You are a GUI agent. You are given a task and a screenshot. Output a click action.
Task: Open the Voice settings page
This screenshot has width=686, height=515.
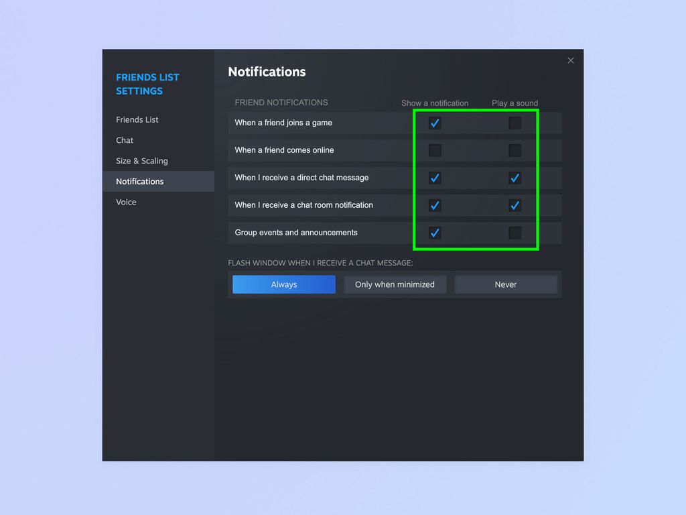pos(126,202)
